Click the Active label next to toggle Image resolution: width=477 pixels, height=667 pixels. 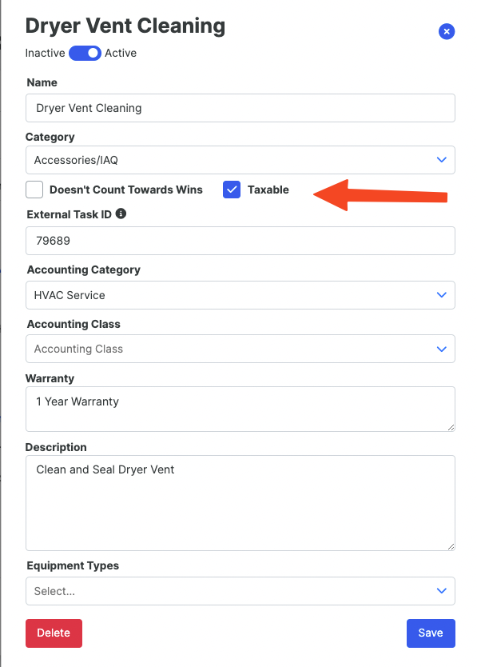pyautogui.click(x=121, y=53)
